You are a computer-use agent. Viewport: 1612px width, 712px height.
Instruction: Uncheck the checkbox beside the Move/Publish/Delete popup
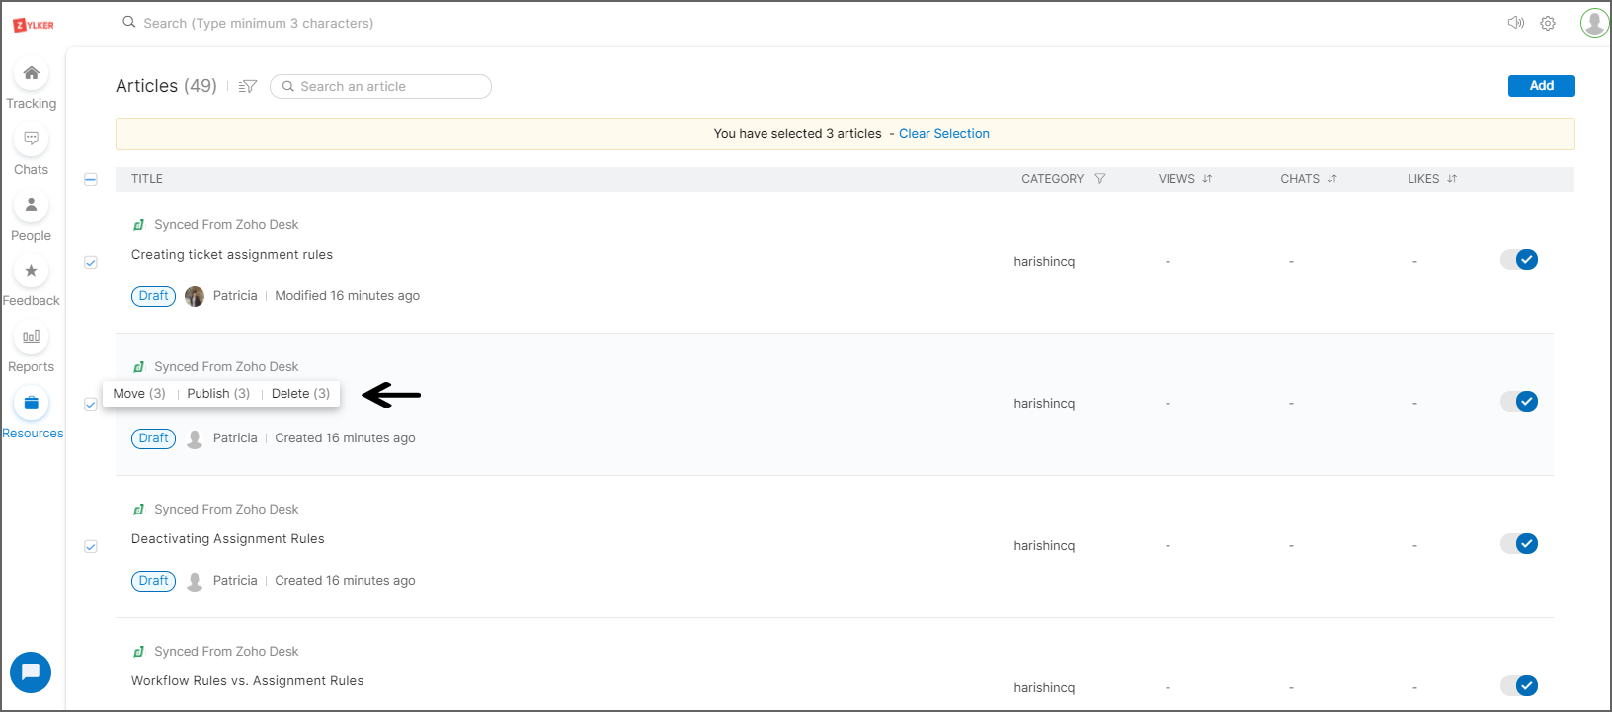tap(91, 404)
